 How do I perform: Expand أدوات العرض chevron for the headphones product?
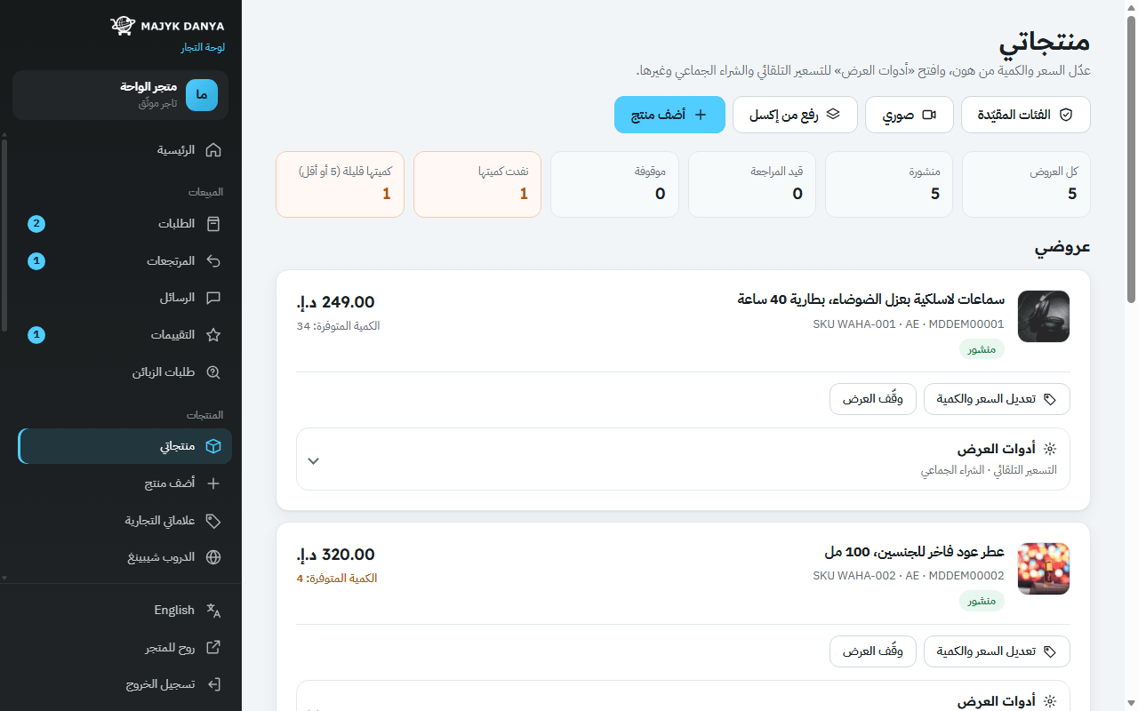(x=313, y=460)
